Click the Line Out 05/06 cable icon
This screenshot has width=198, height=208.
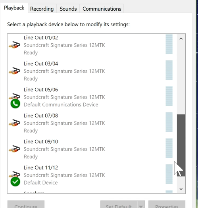[x=15, y=96]
